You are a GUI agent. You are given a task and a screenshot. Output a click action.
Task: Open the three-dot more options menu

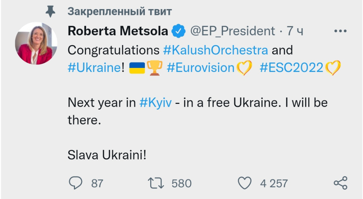click(x=340, y=31)
